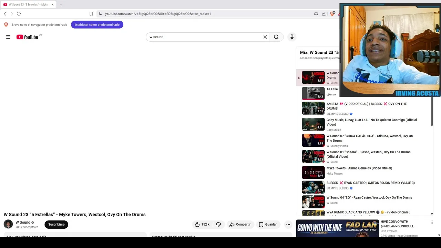Start voice search with the microphone
This screenshot has width=441, height=248.
pyautogui.click(x=292, y=37)
